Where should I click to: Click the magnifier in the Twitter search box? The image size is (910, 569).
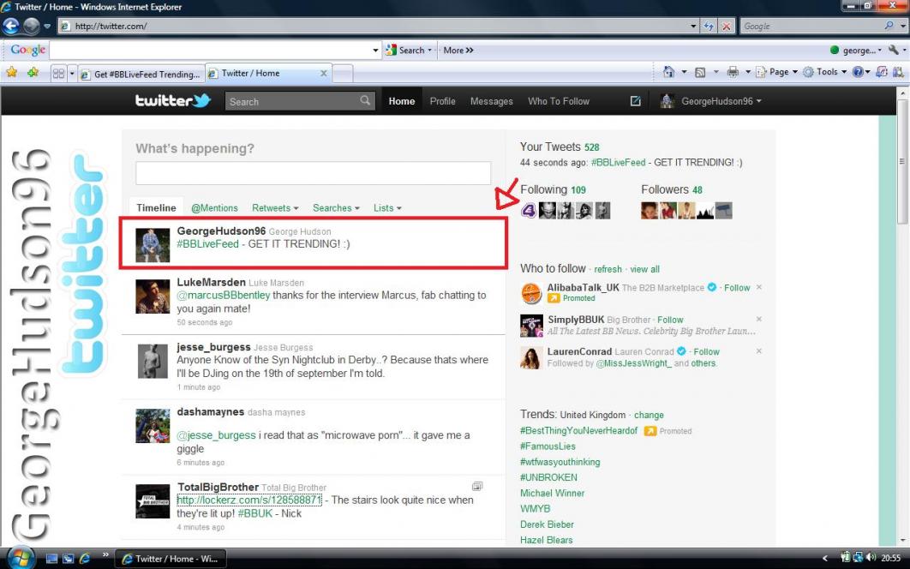(x=364, y=100)
